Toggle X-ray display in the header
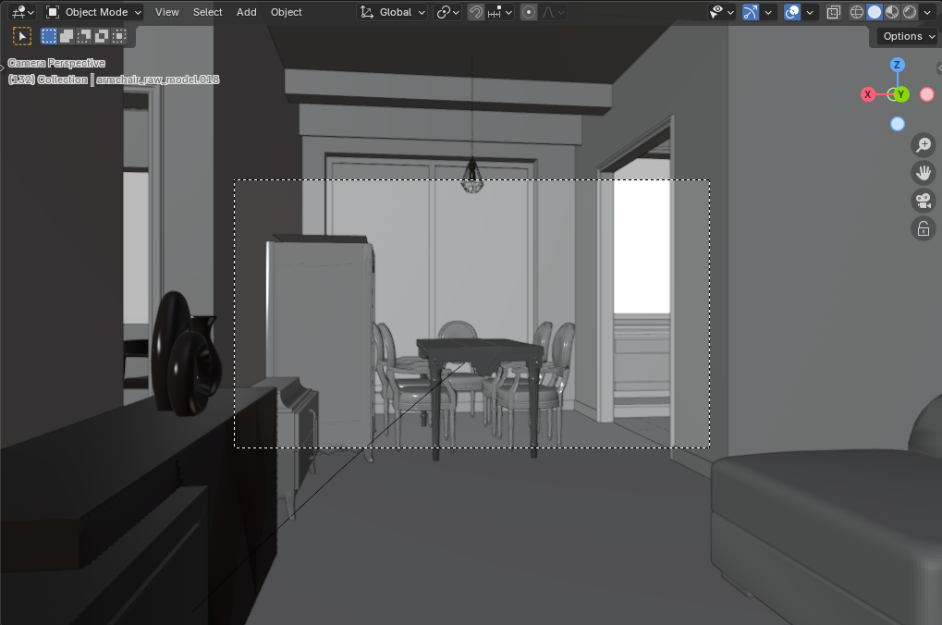 pyautogui.click(x=833, y=12)
